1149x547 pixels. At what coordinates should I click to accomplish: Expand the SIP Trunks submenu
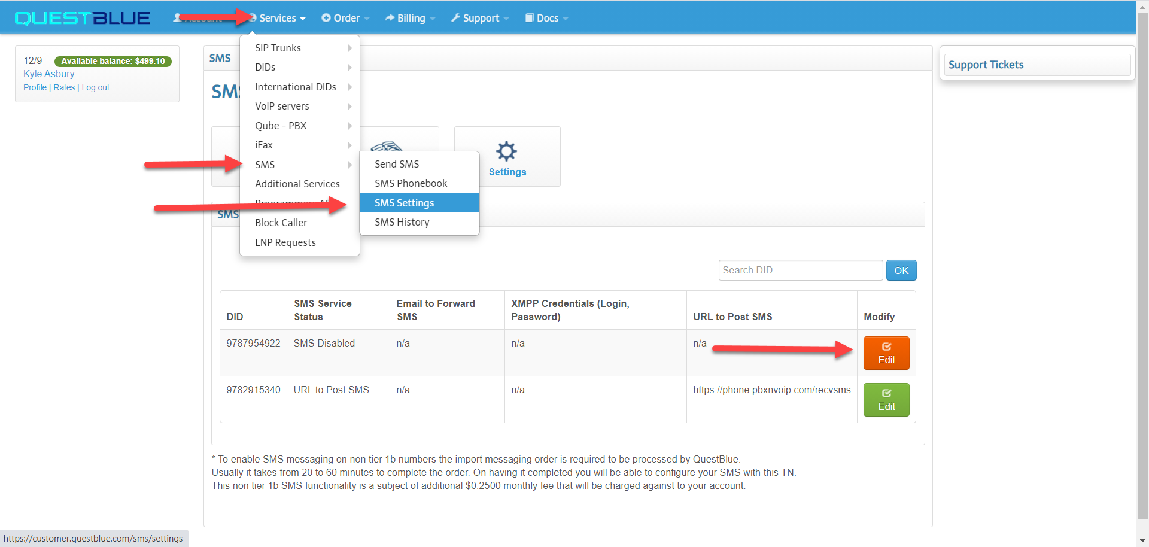point(300,48)
